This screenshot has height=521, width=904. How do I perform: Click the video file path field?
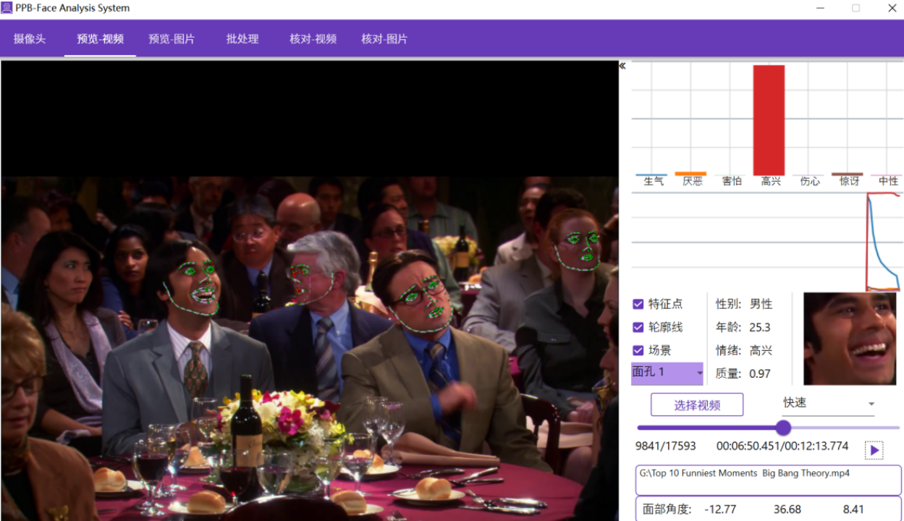[768, 479]
